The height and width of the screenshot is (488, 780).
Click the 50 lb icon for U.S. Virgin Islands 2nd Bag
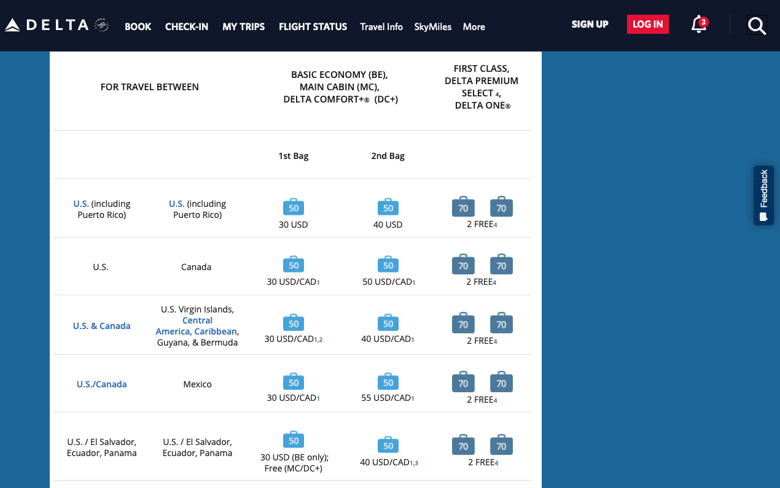[x=388, y=323]
